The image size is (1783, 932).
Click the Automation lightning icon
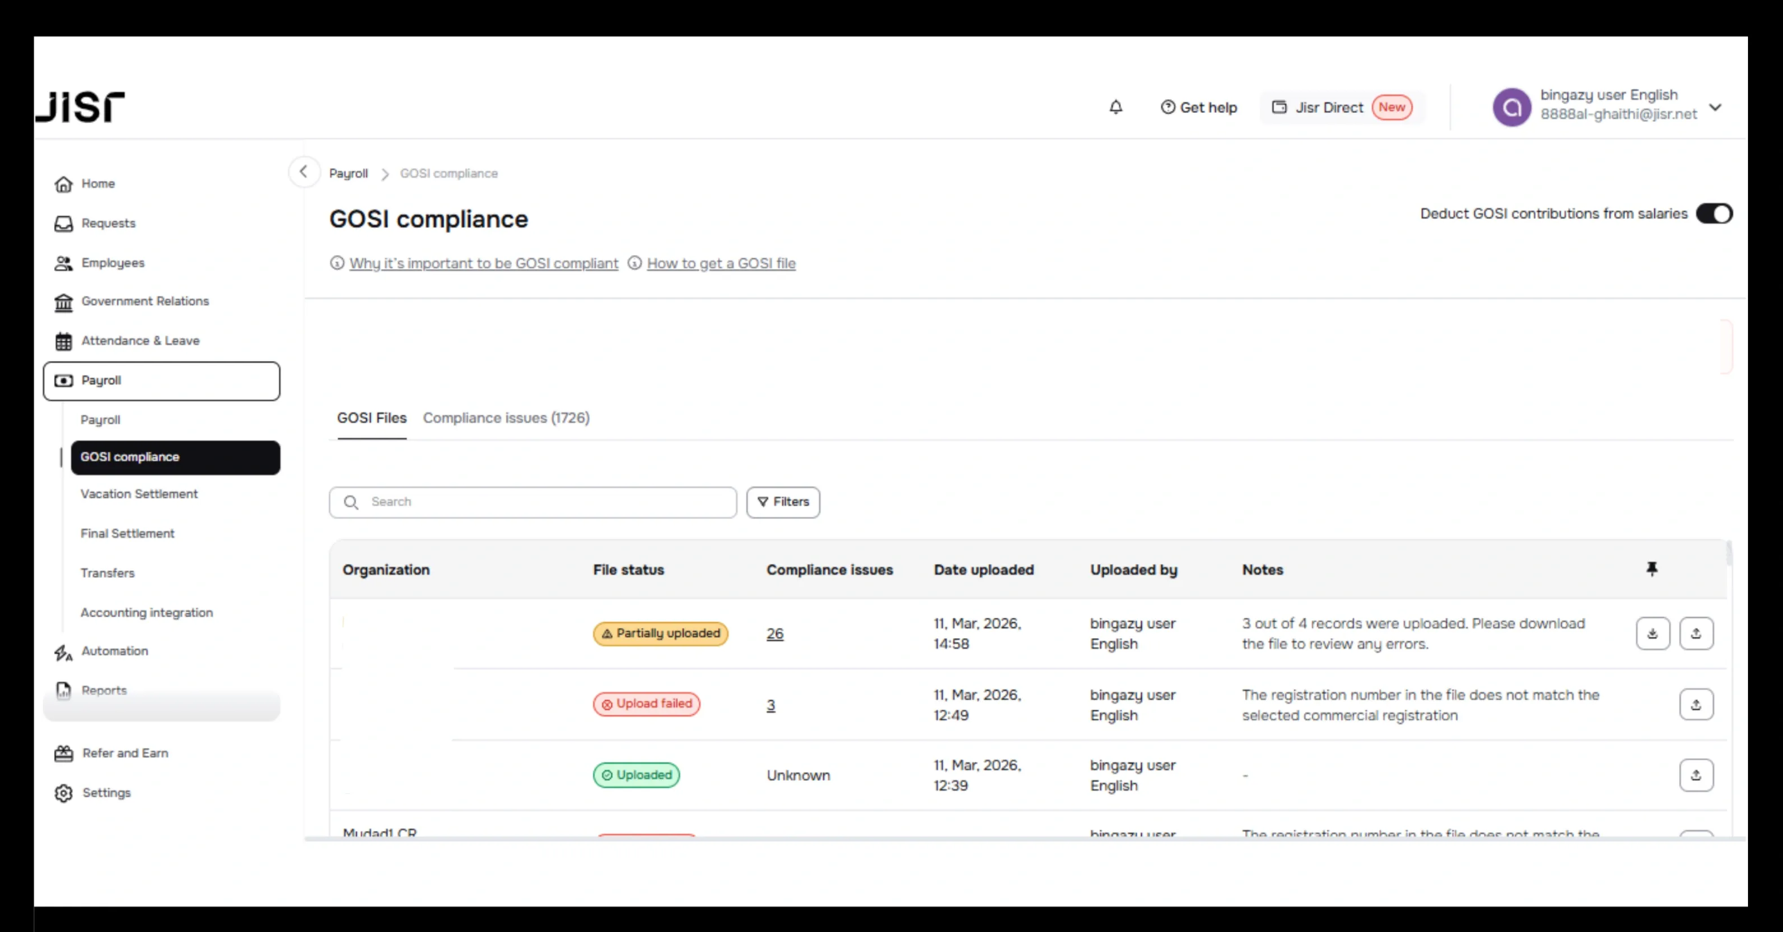click(x=63, y=651)
